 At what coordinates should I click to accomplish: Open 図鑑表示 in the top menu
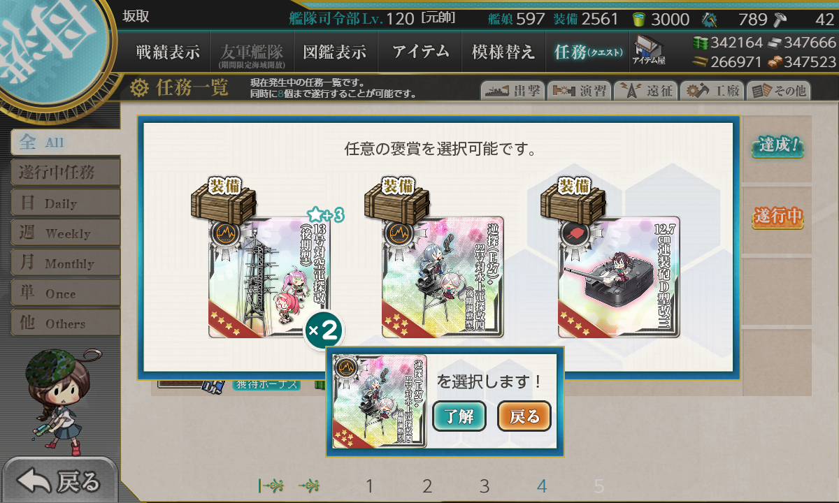(335, 52)
